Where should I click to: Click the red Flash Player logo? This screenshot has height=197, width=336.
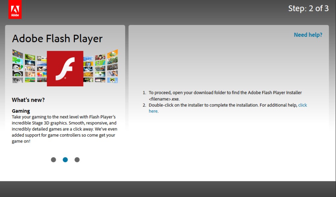[x=65, y=69]
